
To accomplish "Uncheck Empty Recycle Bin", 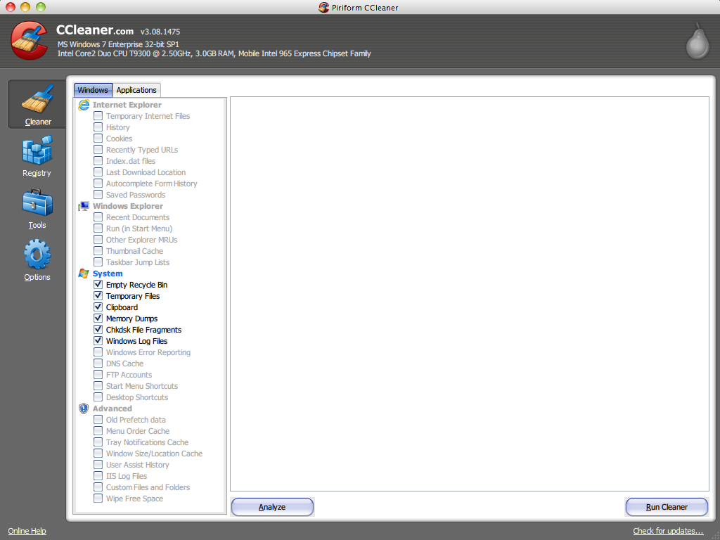I will (x=98, y=285).
